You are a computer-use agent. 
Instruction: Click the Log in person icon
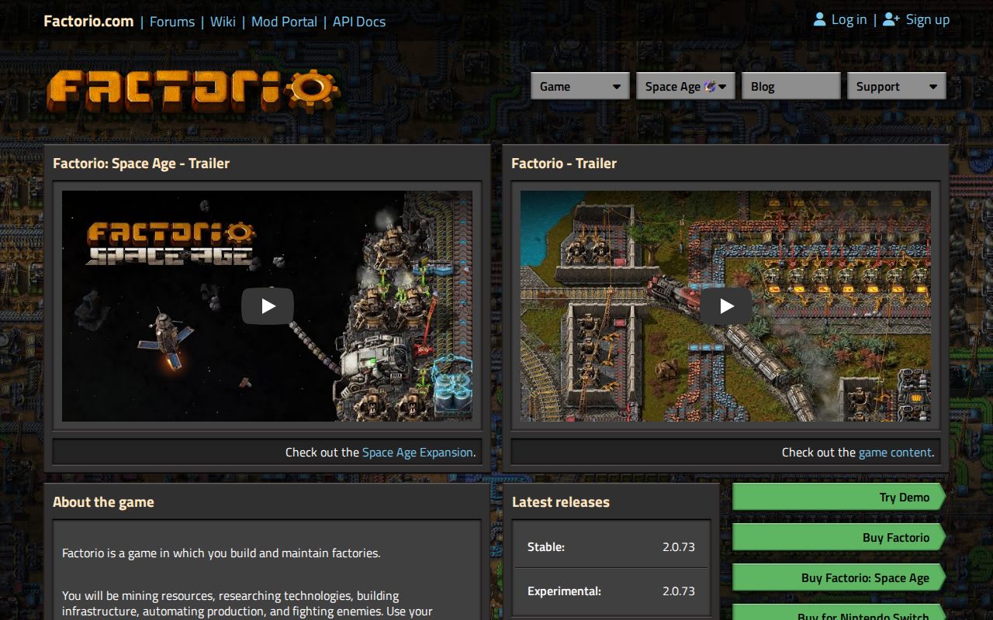(x=819, y=19)
